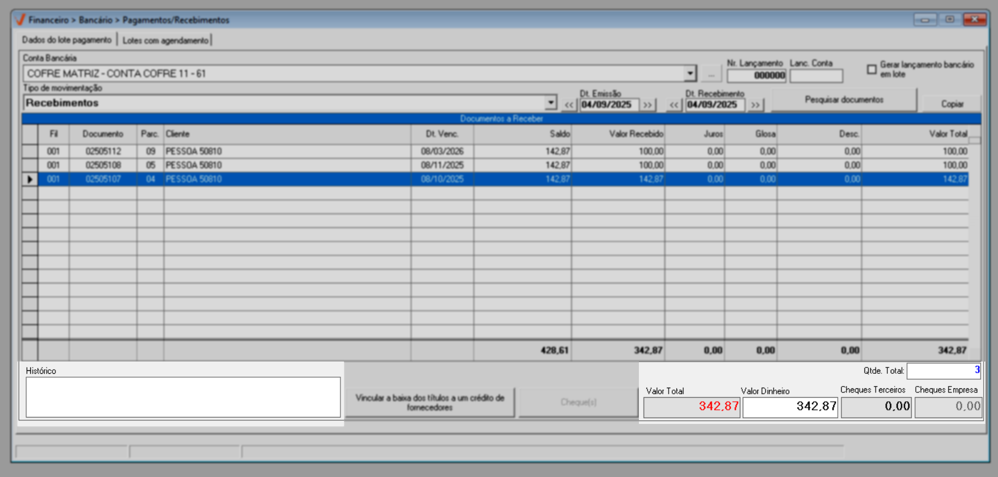Focus the Lanc. Conta input field
The image size is (998, 477).
tap(816, 76)
